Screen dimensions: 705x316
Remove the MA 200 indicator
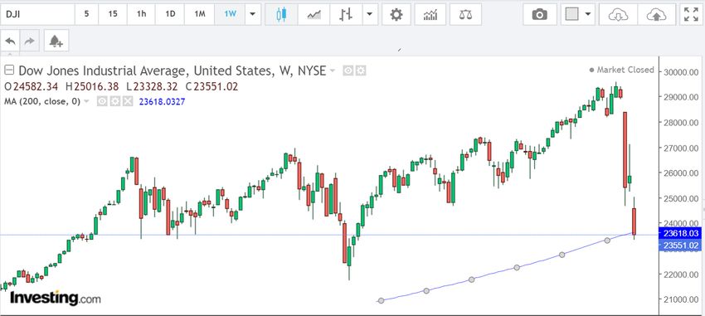coord(128,101)
